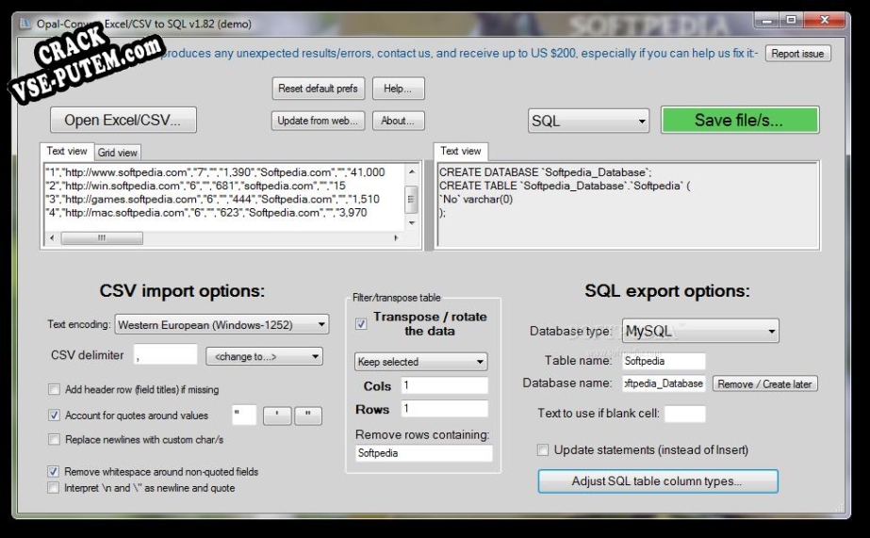Viewport: 870px width, 538px height.
Task: Click the Rows input field
Action: 445,409
